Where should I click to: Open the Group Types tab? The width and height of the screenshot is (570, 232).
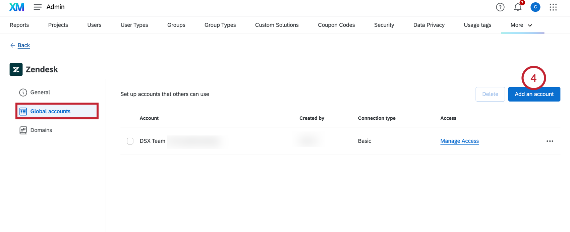220,25
